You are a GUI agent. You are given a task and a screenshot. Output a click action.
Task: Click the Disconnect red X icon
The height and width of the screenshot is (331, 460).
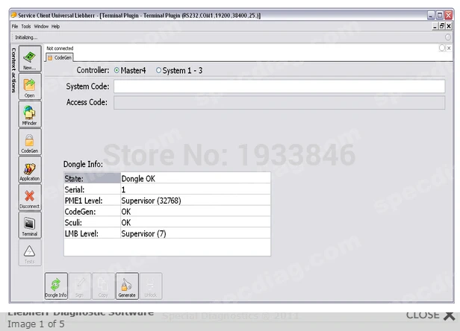click(x=30, y=197)
